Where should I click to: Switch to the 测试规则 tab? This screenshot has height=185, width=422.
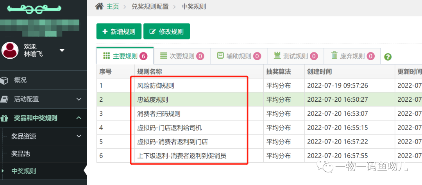point(295,56)
